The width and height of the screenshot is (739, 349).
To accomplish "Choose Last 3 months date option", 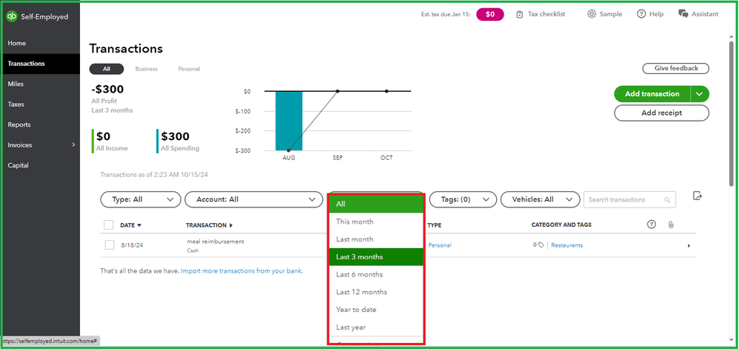I will coord(375,257).
